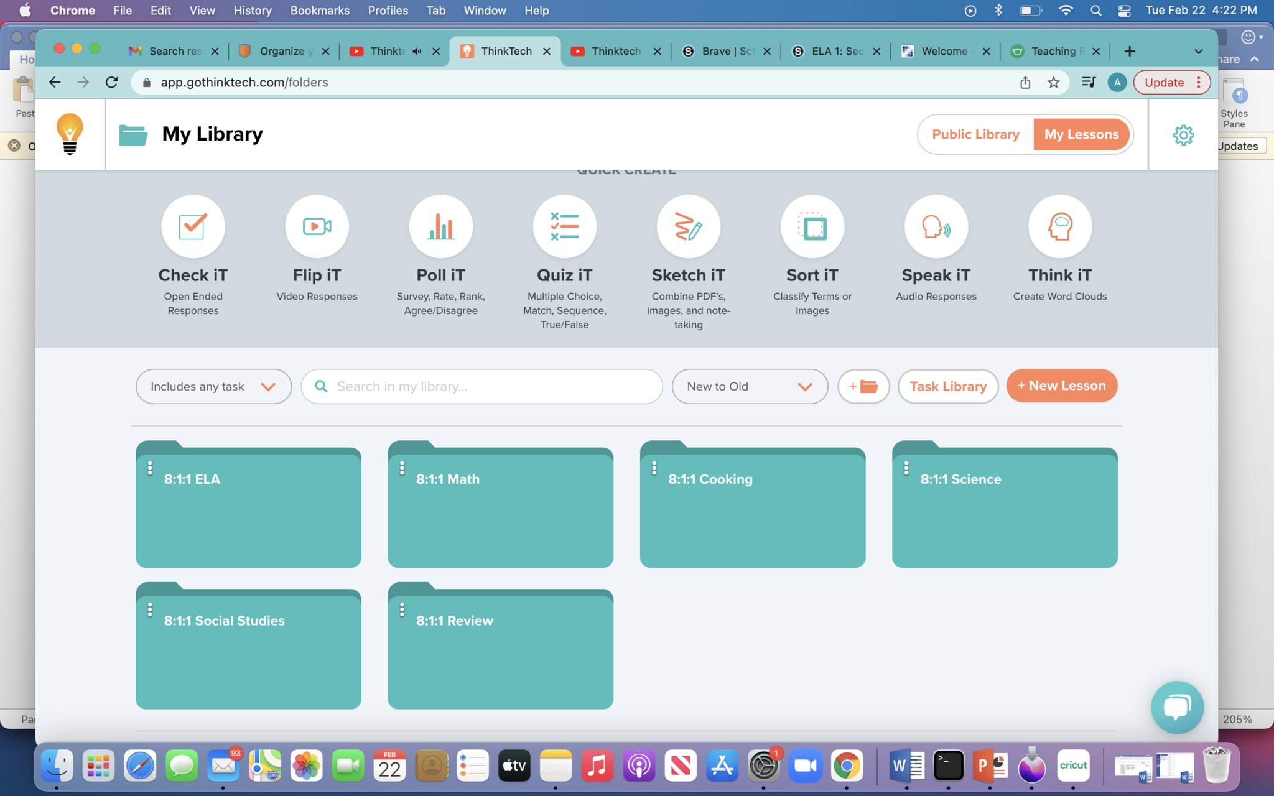Open the Bookmarks menu in menu bar
Image resolution: width=1274 pixels, height=796 pixels.
click(320, 11)
